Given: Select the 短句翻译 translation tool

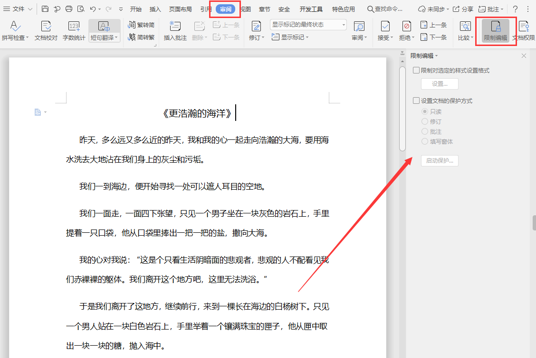Looking at the screenshot, I should [x=104, y=30].
